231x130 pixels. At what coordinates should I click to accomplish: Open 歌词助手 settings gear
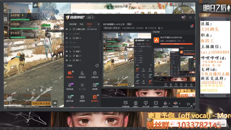(x=98, y=95)
